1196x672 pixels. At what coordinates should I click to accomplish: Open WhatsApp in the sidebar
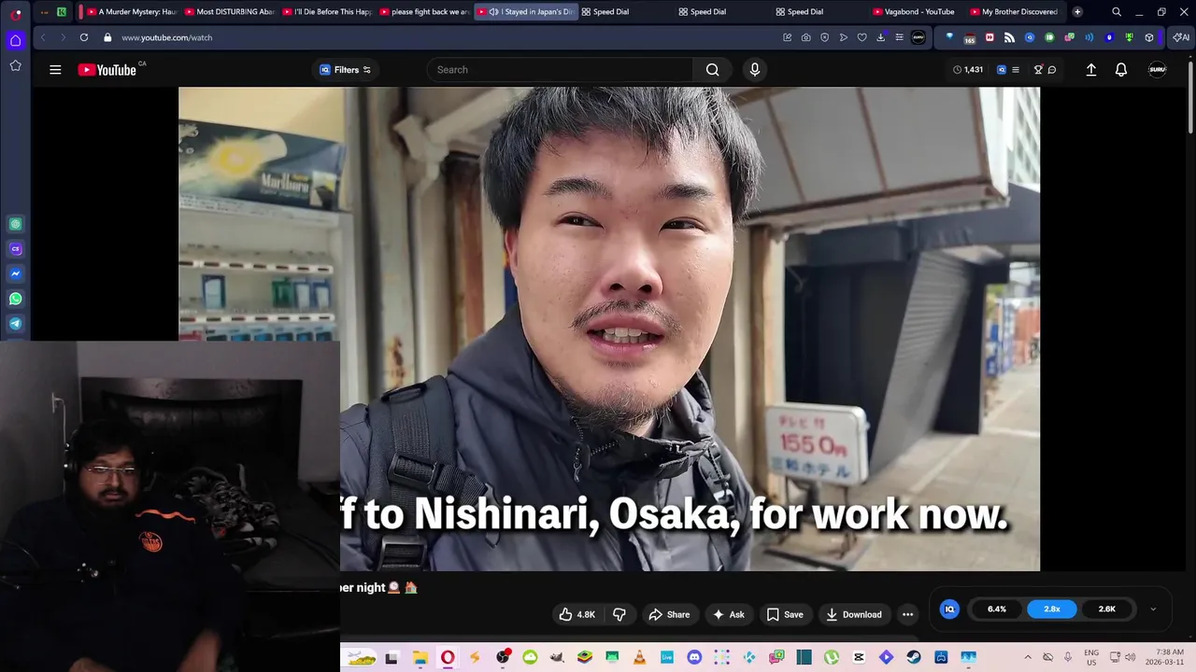(15, 300)
